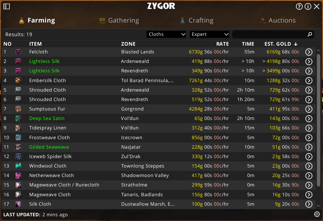
Task: Focus the search input field
Action: (273, 34)
